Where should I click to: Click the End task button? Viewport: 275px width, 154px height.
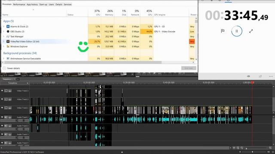[189, 68]
